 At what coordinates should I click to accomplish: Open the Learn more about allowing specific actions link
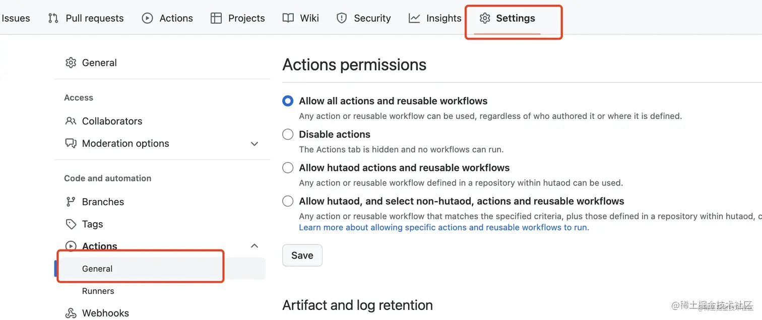coord(443,227)
